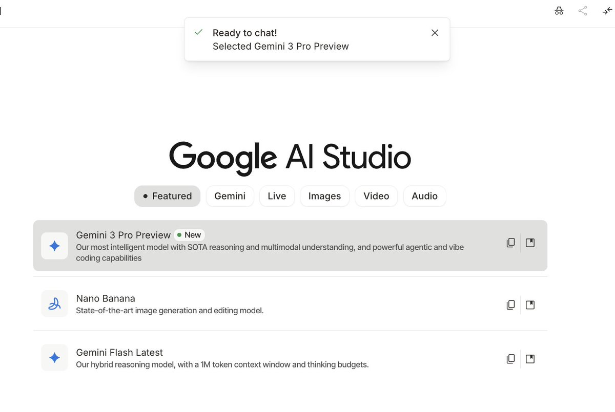
Task: Open the Video category chip
Action: [x=376, y=196]
